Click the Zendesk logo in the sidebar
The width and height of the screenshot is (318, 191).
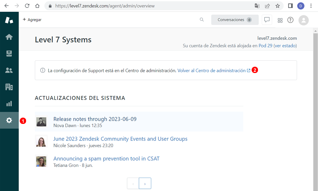click(9, 20)
